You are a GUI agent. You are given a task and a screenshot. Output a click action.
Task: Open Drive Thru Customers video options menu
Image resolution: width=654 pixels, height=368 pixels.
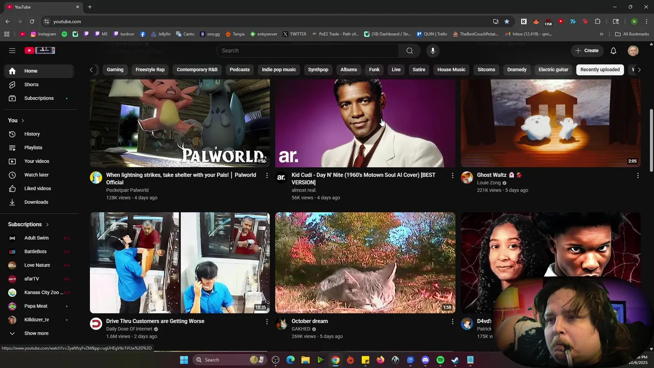coord(267,321)
